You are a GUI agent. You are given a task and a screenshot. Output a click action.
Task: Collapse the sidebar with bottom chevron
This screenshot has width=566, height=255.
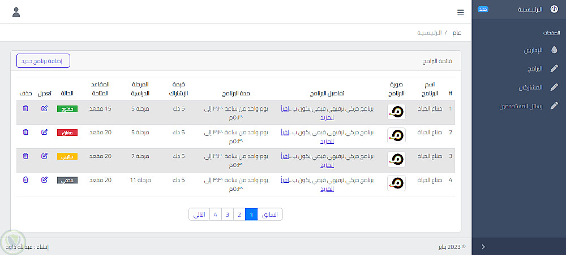click(483, 247)
